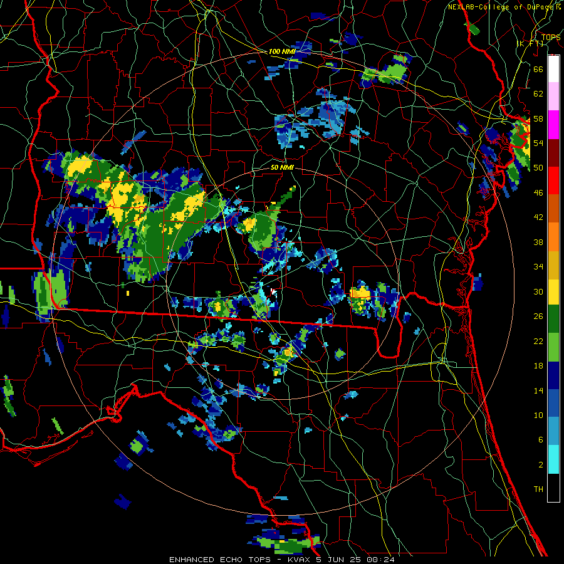Click the 10 legend value
Image resolution: width=564 pixels, height=564 pixels.
(538, 415)
